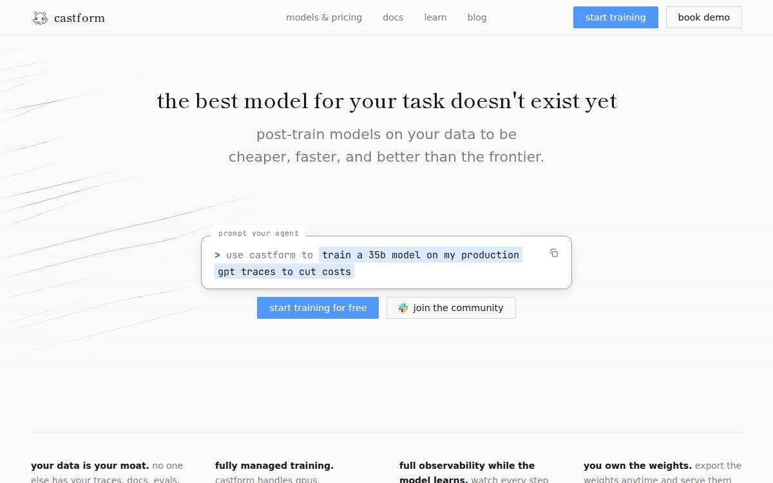This screenshot has width=773, height=483.
Task: Click the castform mascot logo icon
Action: pyautogui.click(x=40, y=18)
